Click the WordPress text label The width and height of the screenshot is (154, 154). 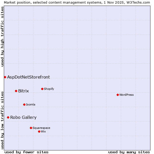(x=126, y=95)
